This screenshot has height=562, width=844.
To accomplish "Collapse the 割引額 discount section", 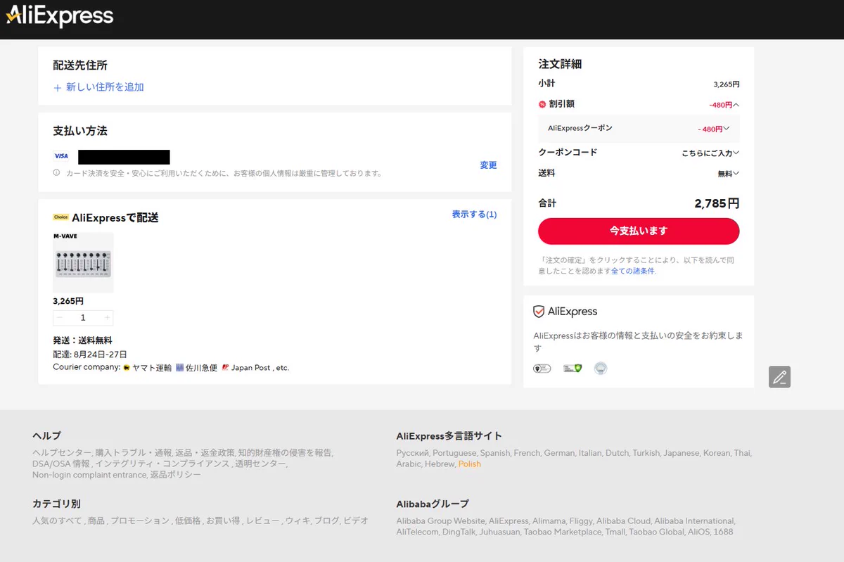I will click(736, 105).
